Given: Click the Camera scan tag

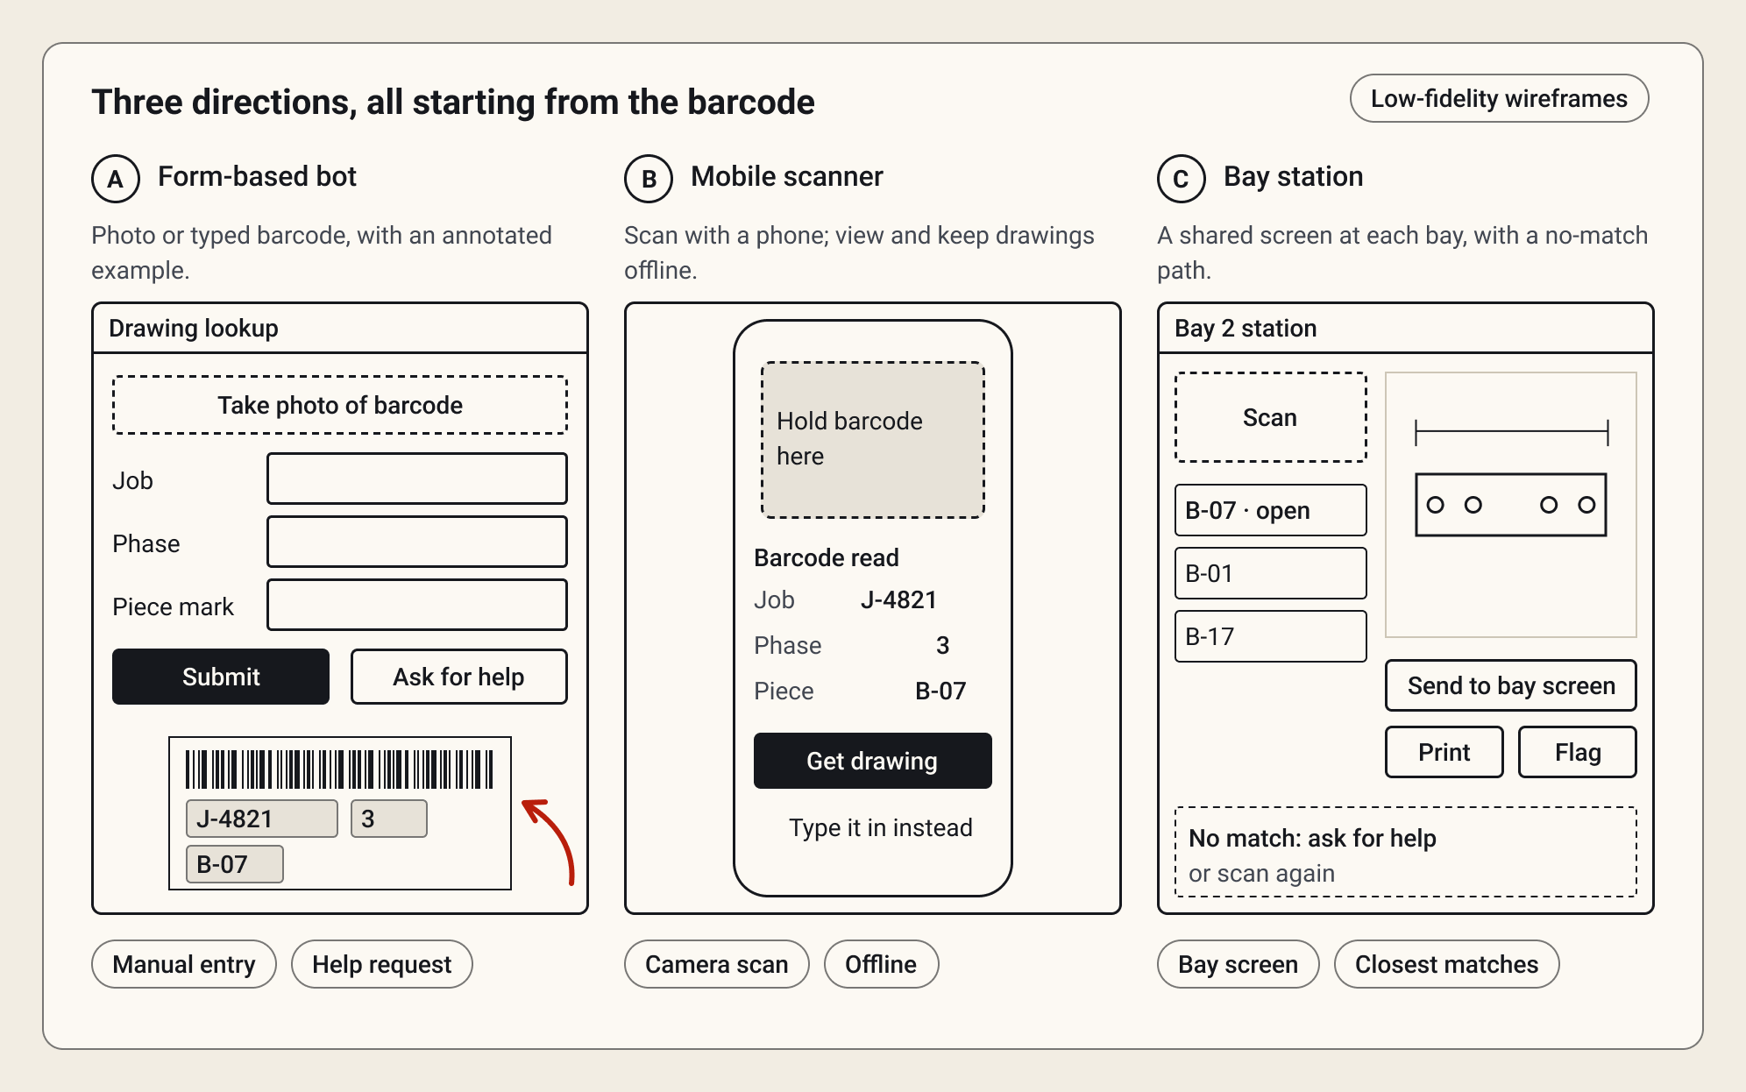Looking at the screenshot, I should 717,964.
